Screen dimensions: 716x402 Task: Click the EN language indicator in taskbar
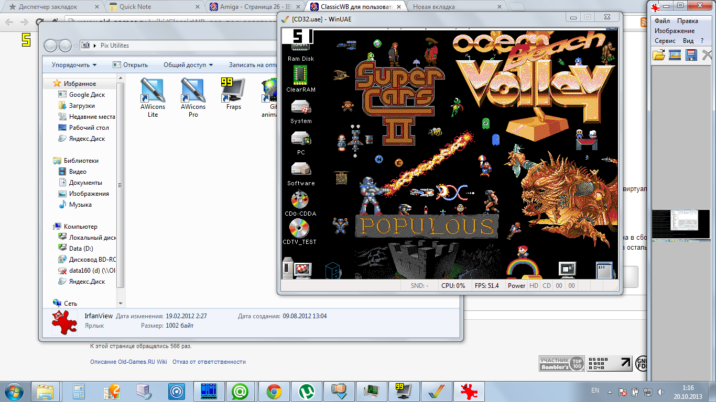(x=595, y=390)
